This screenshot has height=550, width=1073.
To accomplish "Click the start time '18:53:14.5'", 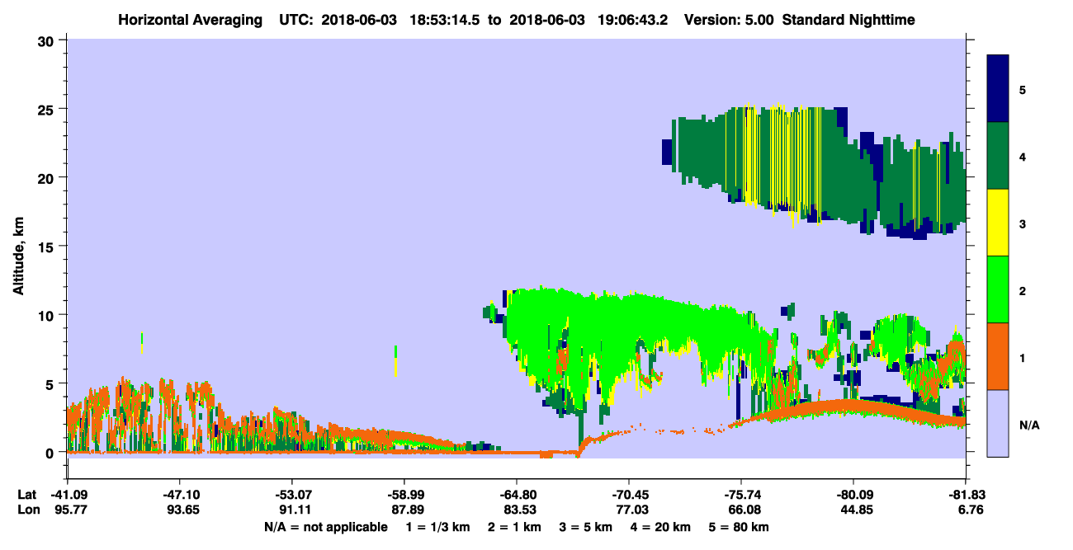I will pos(446,19).
